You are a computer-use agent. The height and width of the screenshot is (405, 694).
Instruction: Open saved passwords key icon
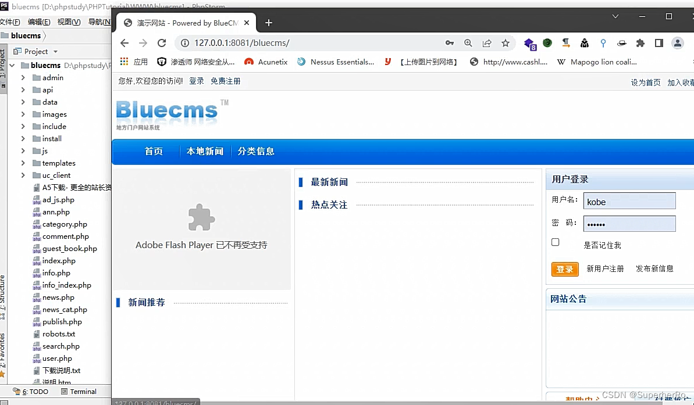(x=450, y=43)
